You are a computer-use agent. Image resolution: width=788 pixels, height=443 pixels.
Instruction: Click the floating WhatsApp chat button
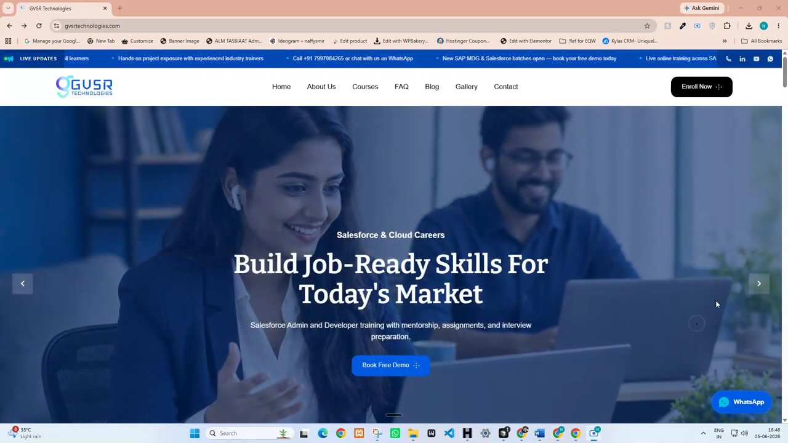point(742,402)
